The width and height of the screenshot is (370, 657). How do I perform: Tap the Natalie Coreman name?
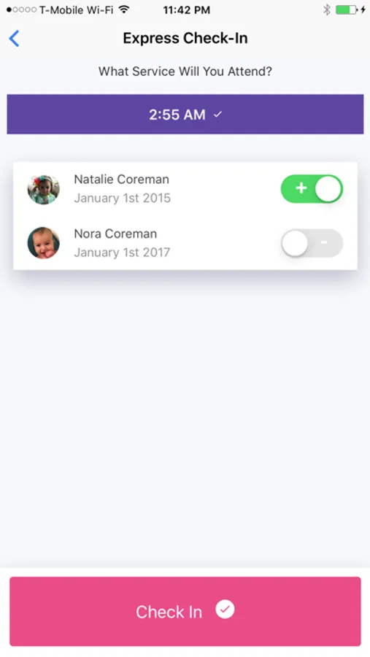tap(122, 180)
